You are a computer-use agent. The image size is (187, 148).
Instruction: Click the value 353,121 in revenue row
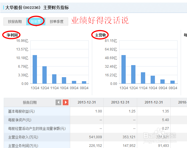click(x=129, y=137)
